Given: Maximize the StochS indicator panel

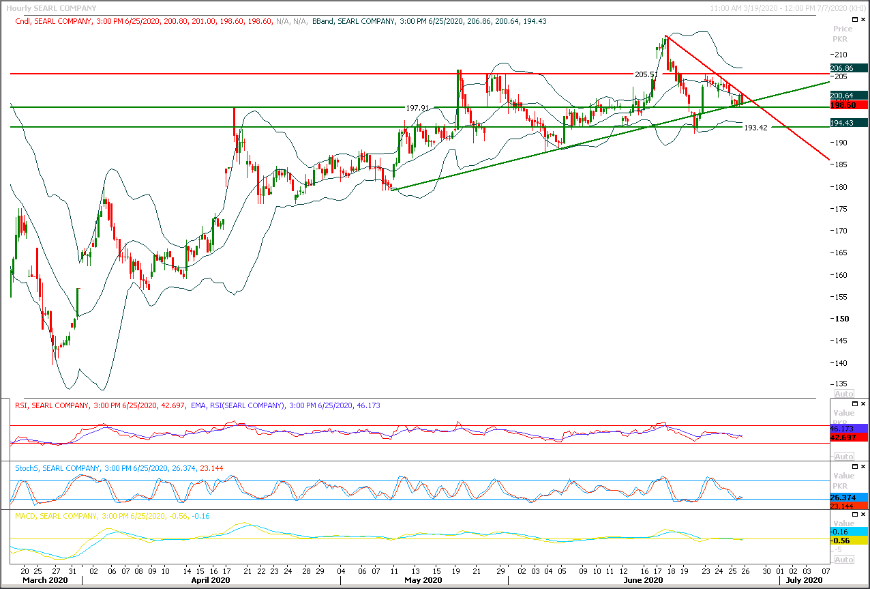Looking at the screenshot, I should (x=855, y=468).
